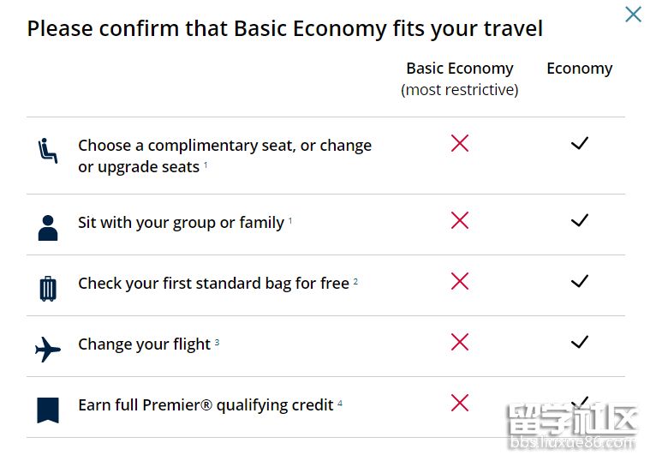Click the red X for free checked bag
Viewport: 650px width, 461px height.
pos(460,281)
